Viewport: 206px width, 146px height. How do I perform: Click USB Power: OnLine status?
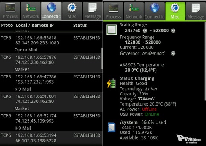[140, 114]
